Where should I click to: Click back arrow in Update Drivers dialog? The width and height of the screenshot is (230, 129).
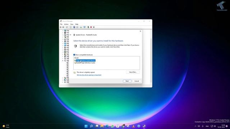[70, 35]
